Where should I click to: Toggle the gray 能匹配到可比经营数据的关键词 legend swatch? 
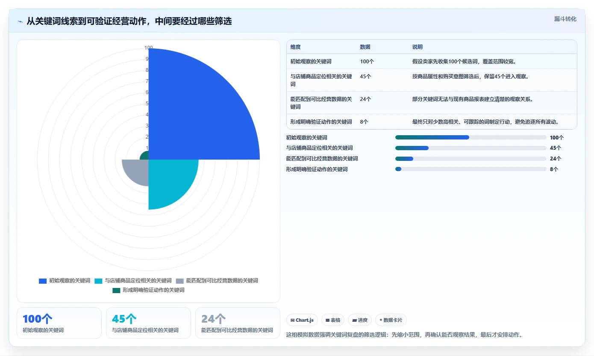click(179, 281)
